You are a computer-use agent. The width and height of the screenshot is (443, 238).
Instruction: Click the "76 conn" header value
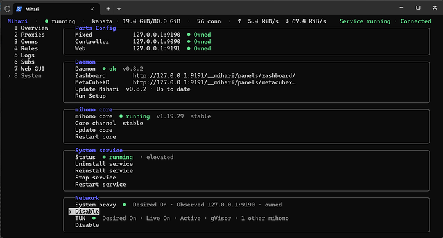[209, 21]
